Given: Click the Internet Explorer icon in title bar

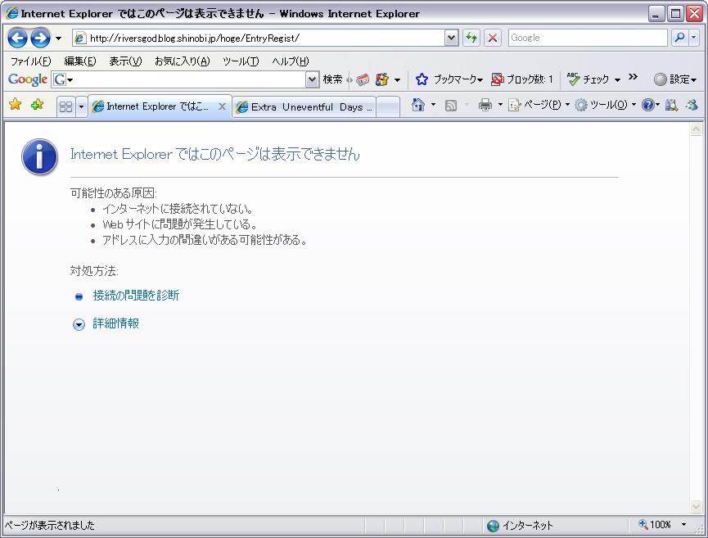Looking at the screenshot, I should tap(11, 13).
